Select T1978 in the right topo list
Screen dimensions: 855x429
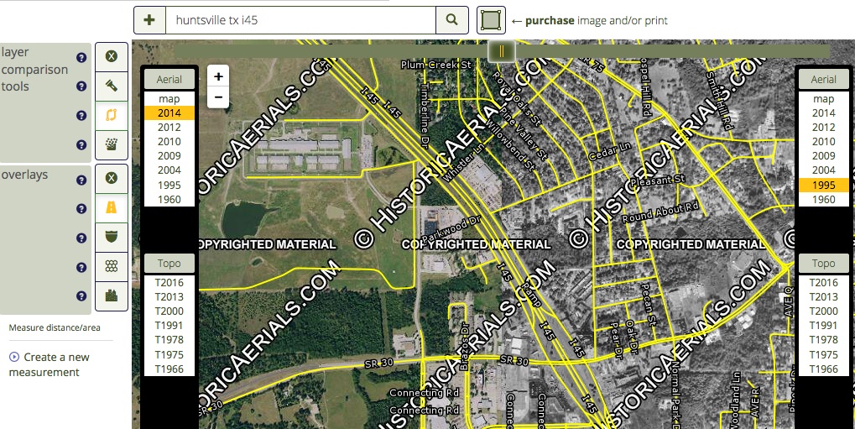(823, 340)
